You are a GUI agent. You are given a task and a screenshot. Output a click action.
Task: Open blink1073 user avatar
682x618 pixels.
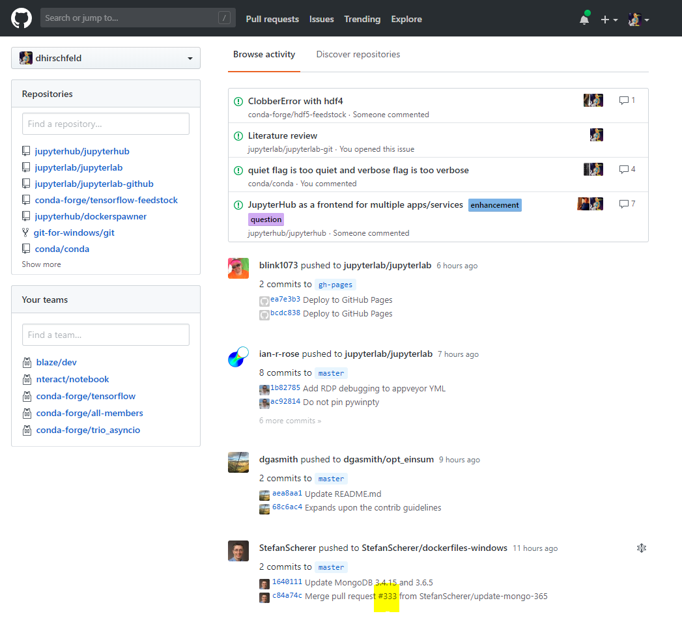tap(238, 268)
